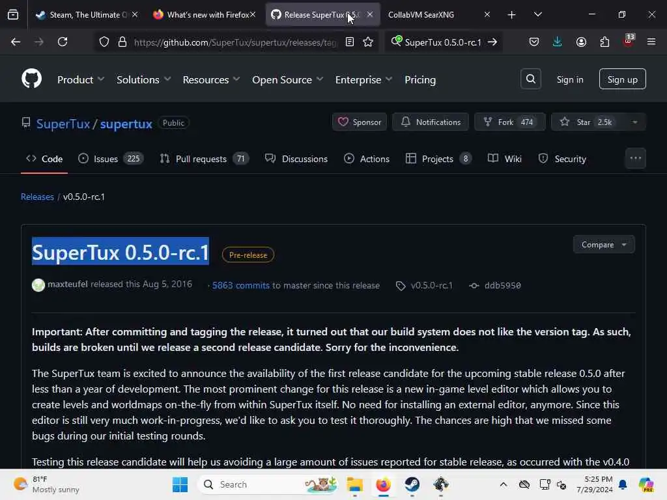The height and width of the screenshot is (500, 667).
Task: Open the 5863 commits link
Action: [x=241, y=286]
